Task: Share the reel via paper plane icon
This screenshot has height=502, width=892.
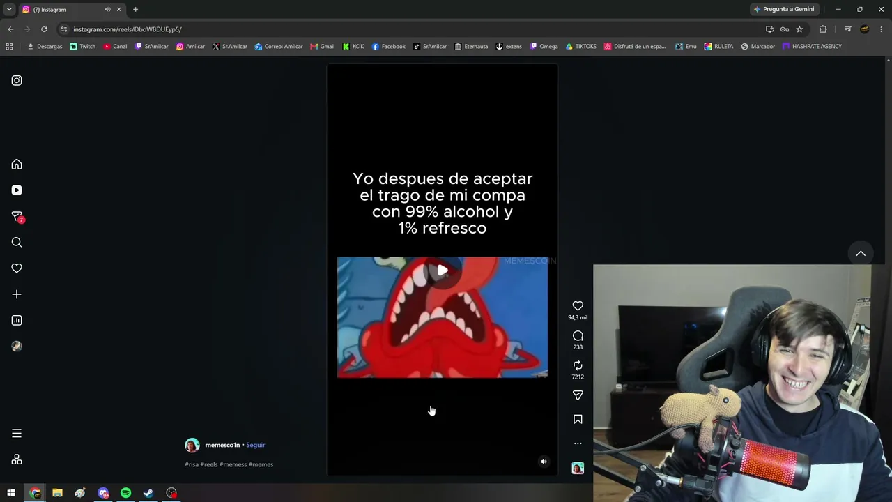Action: coord(578,395)
